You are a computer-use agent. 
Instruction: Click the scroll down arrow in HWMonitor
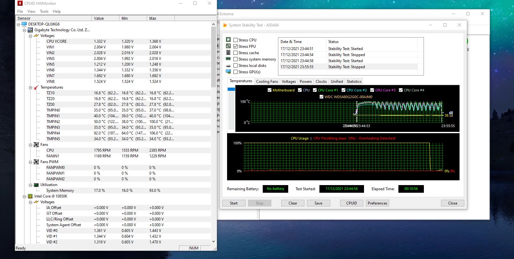213,241
